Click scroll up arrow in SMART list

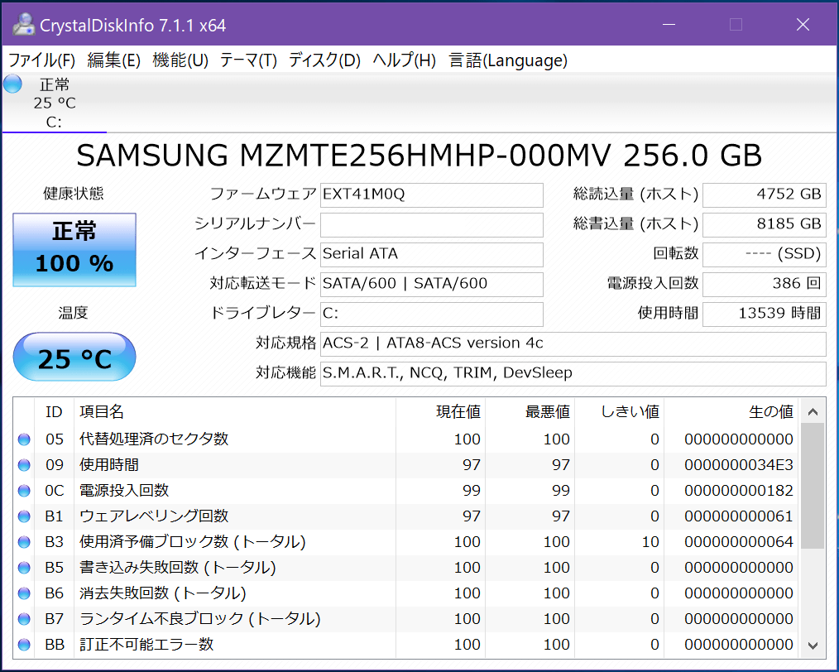click(x=813, y=411)
